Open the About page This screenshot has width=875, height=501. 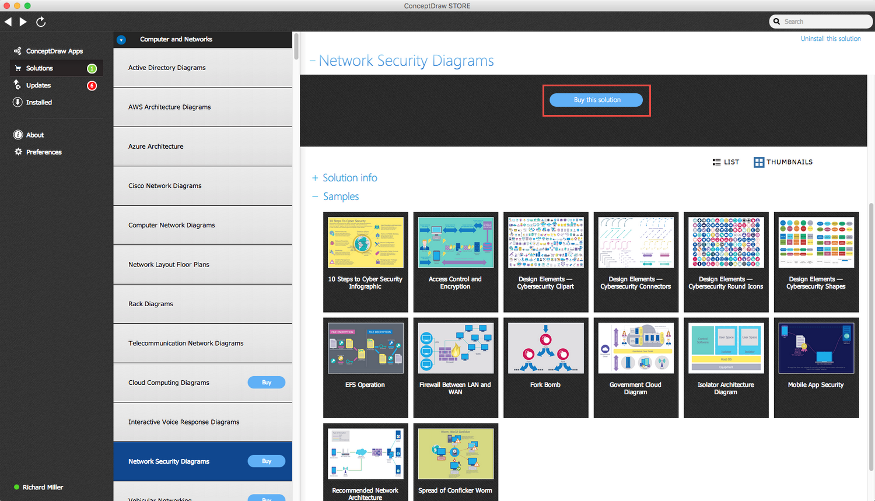pos(35,135)
